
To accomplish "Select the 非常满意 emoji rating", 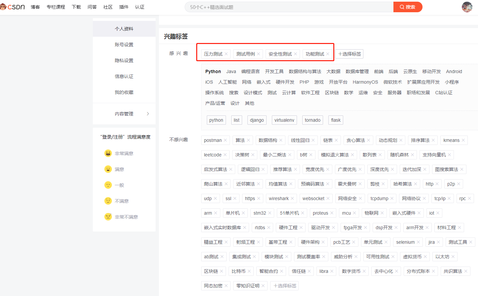I will click(108, 153).
